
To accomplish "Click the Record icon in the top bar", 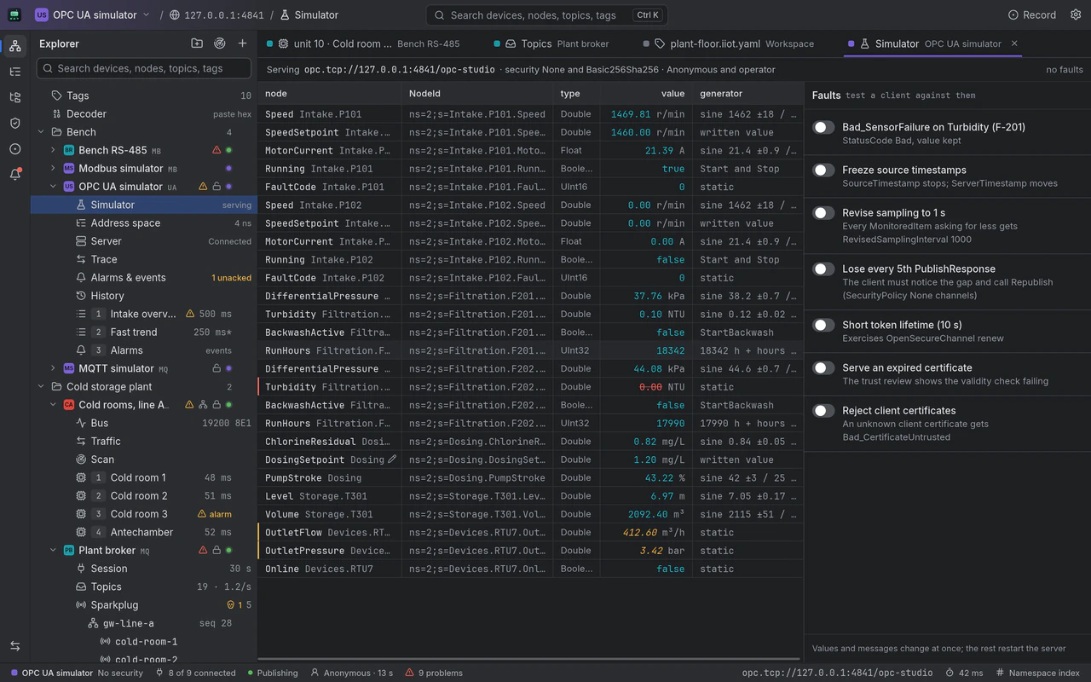I will click(x=1013, y=14).
